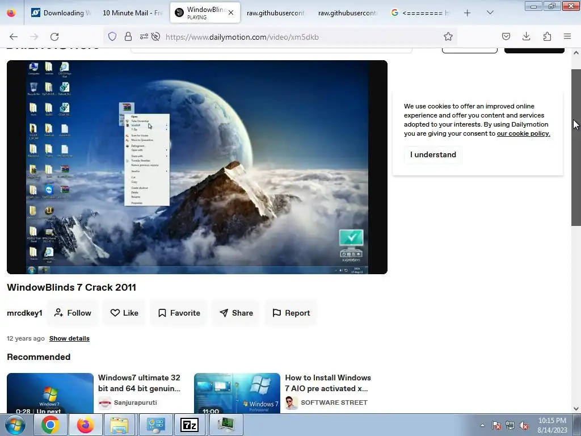Select the second raw.githubusercontent tab
Image resolution: width=581 pixels, height=436 pixels.
347,13
